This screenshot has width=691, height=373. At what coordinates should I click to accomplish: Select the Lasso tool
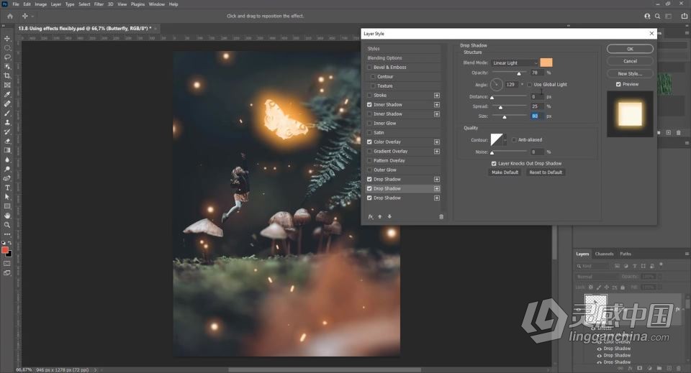pos(7,57)
